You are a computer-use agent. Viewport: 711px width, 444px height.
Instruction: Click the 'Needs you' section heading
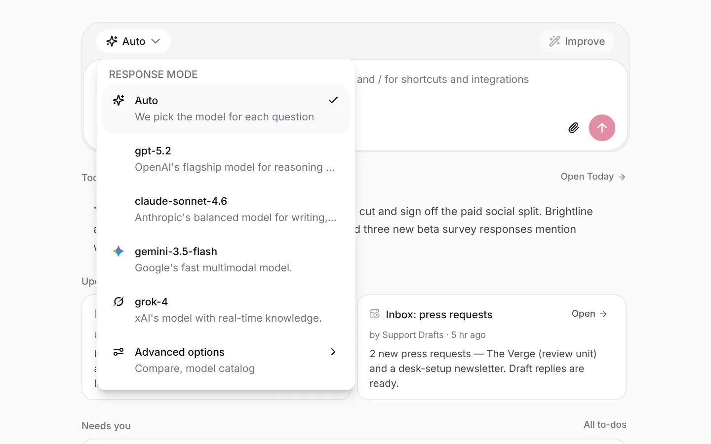click(106, 426)
